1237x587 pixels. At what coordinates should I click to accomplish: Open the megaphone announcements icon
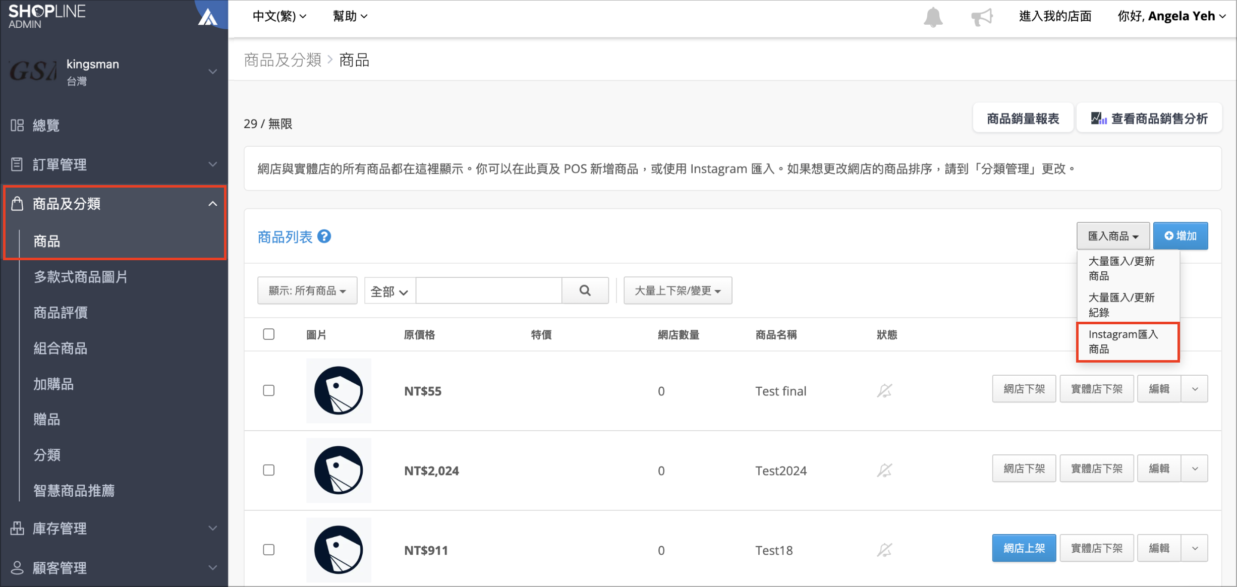[x=981, y=17]
